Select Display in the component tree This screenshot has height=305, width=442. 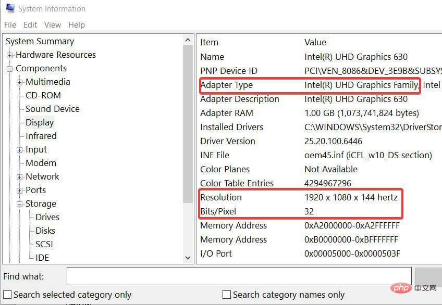(39, 122)
